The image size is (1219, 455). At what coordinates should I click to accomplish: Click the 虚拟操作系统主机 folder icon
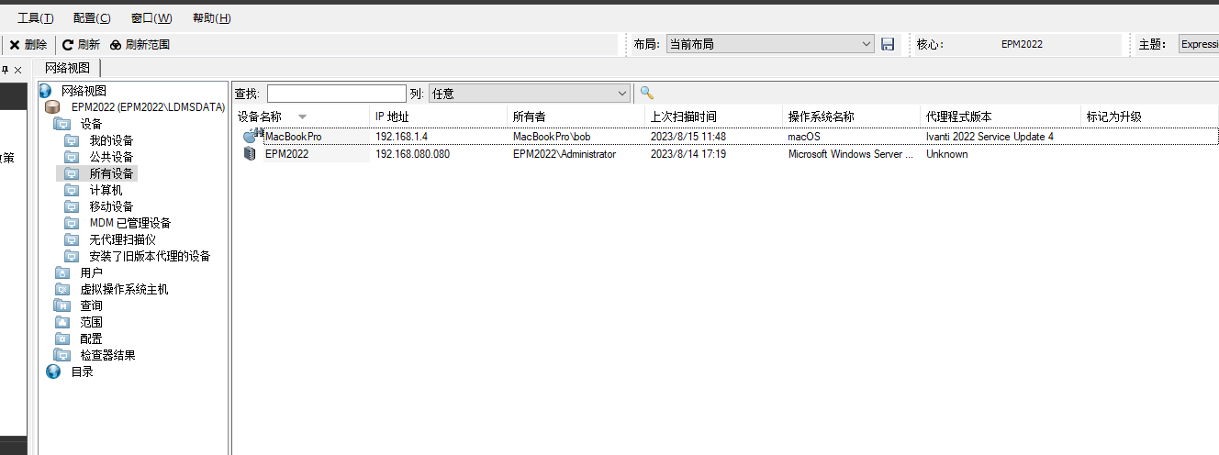point(62,289)
